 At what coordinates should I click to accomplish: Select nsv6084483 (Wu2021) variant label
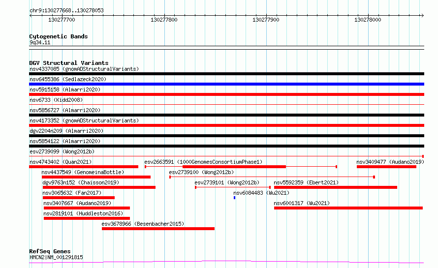[x=261, y=193]
